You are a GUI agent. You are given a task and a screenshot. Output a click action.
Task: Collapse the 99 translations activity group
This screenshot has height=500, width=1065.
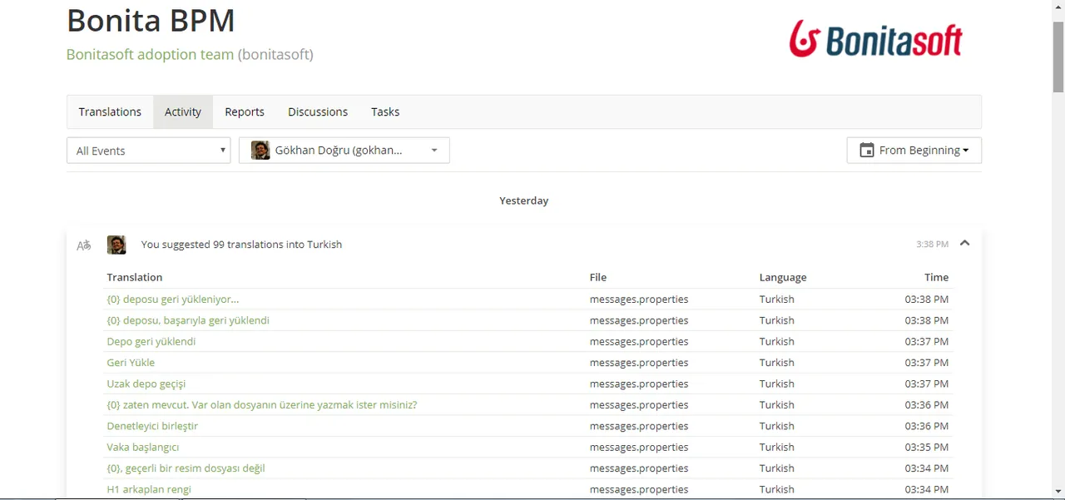pyautogui.click(x=964, y=244)
